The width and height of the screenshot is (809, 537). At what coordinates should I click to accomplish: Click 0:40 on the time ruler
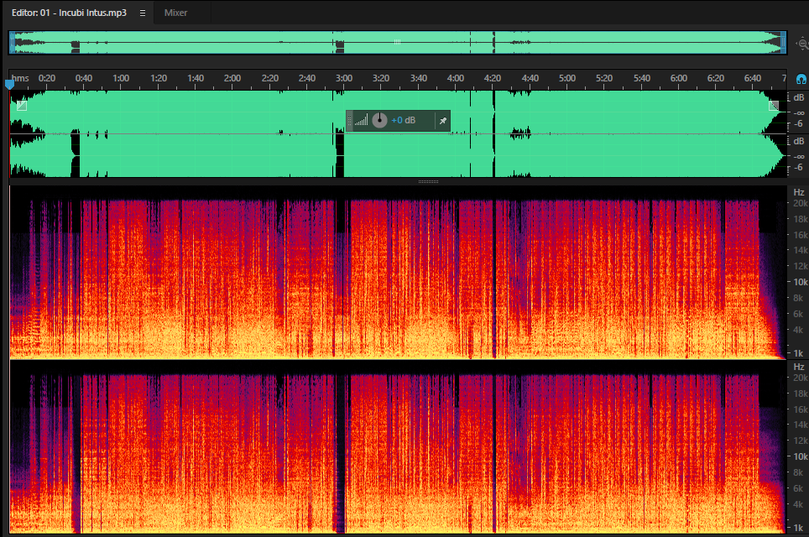(84, 78)
